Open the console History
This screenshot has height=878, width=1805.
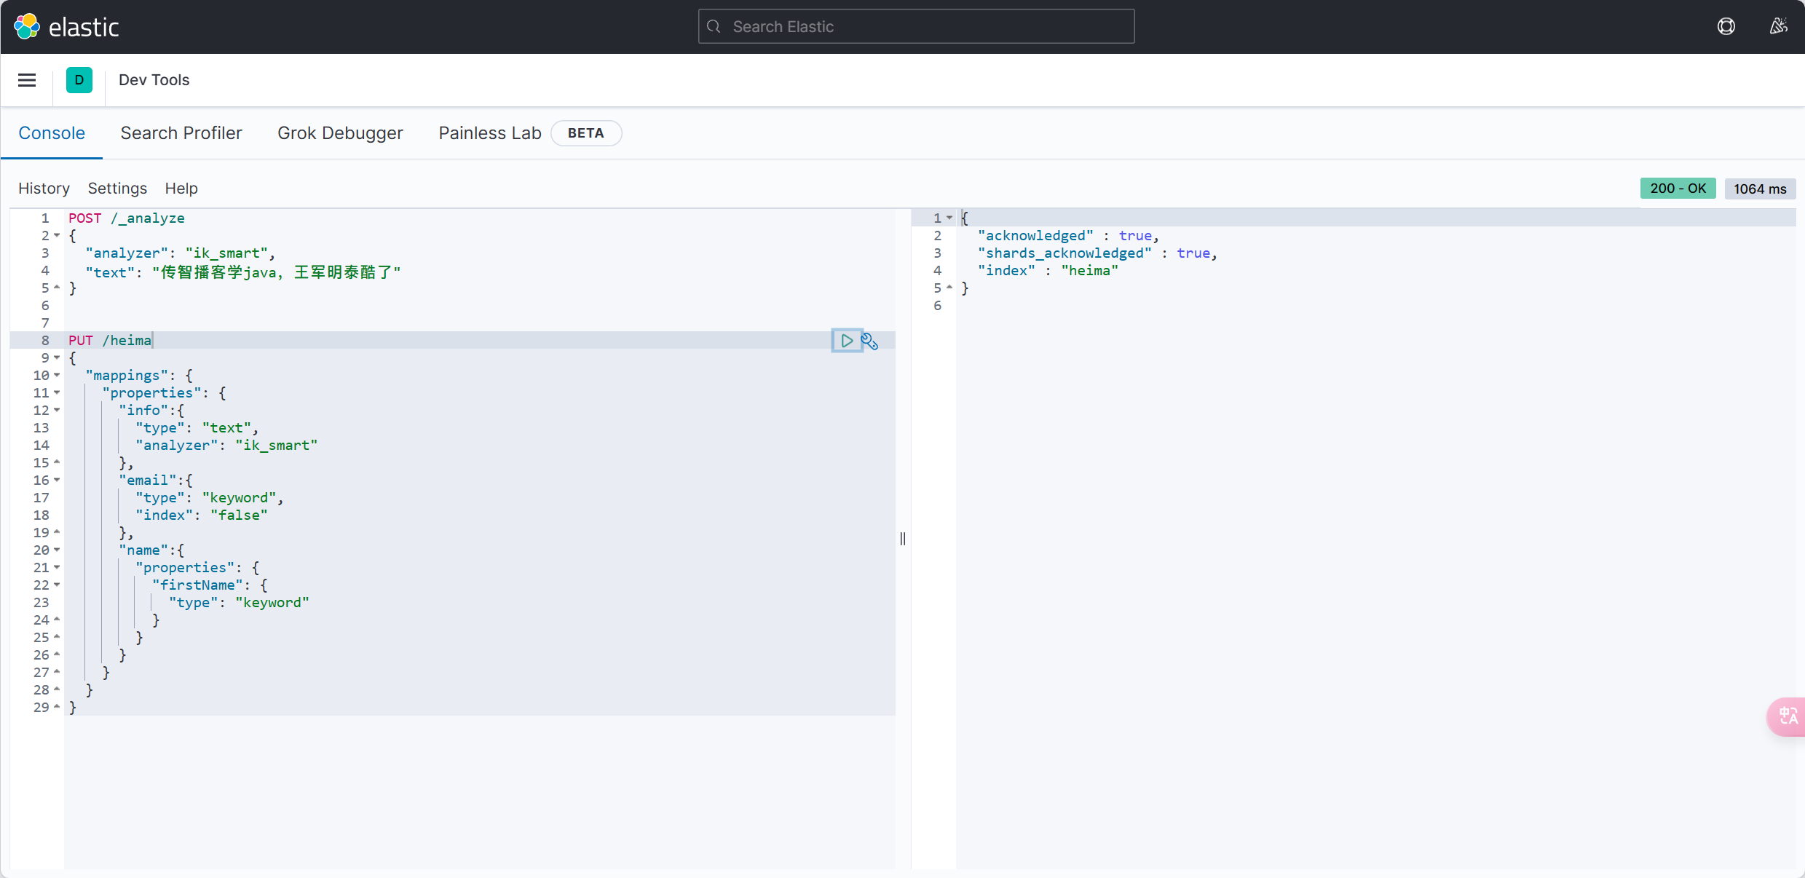pyautogui.click(x=44, y=189)
